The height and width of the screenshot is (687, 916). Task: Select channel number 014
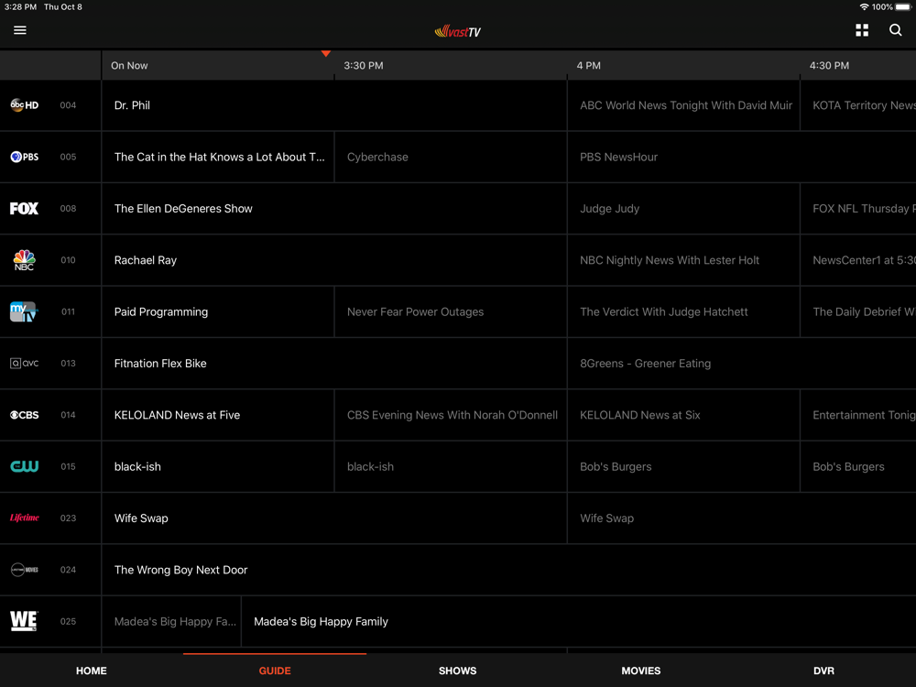68,415
